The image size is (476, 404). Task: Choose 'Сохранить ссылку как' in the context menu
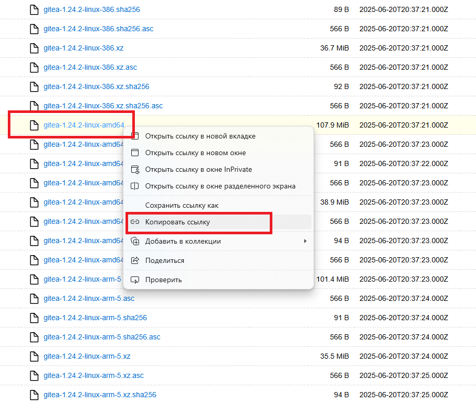pyautogui.click(x=218, y=206)
